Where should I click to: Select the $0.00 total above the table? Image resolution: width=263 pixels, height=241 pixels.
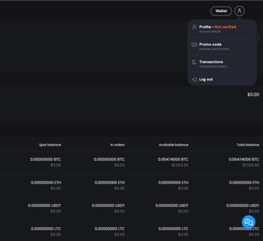pyautogui.click(x=253, y=94)
